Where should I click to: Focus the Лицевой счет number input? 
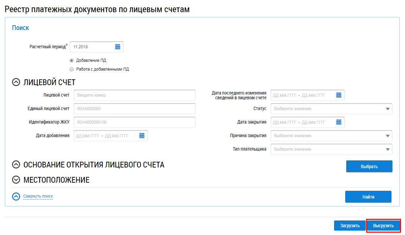(x=134, y=95)
